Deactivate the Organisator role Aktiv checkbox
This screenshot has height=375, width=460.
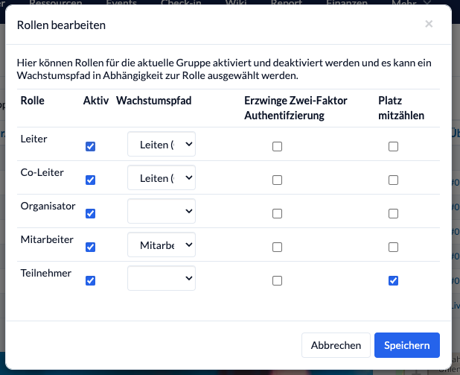pos(90,213)
